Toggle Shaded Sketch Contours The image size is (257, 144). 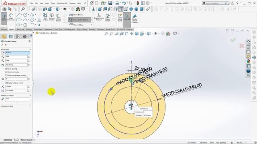tap(135, 18)
